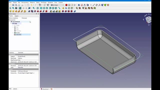
Task: Click the Map Mode value FlatFace
Action: 20,58
